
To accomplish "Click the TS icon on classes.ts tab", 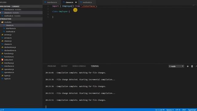I will point(64,2).
